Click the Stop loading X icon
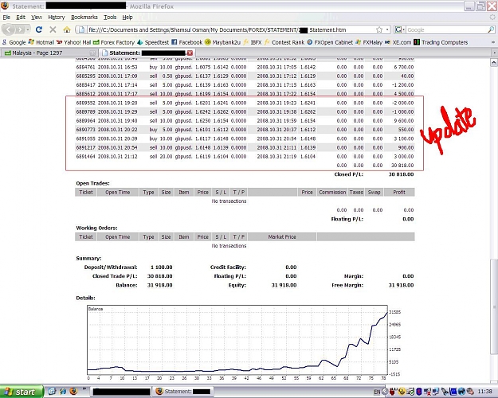Viewport: 498px width, 398px height. click(x=53, y=29)
